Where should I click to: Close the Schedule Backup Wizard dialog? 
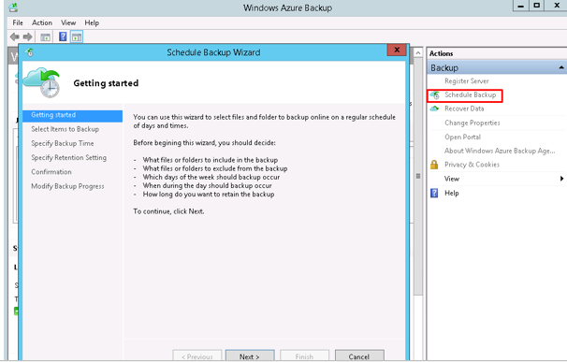click(x=397, y=50)
